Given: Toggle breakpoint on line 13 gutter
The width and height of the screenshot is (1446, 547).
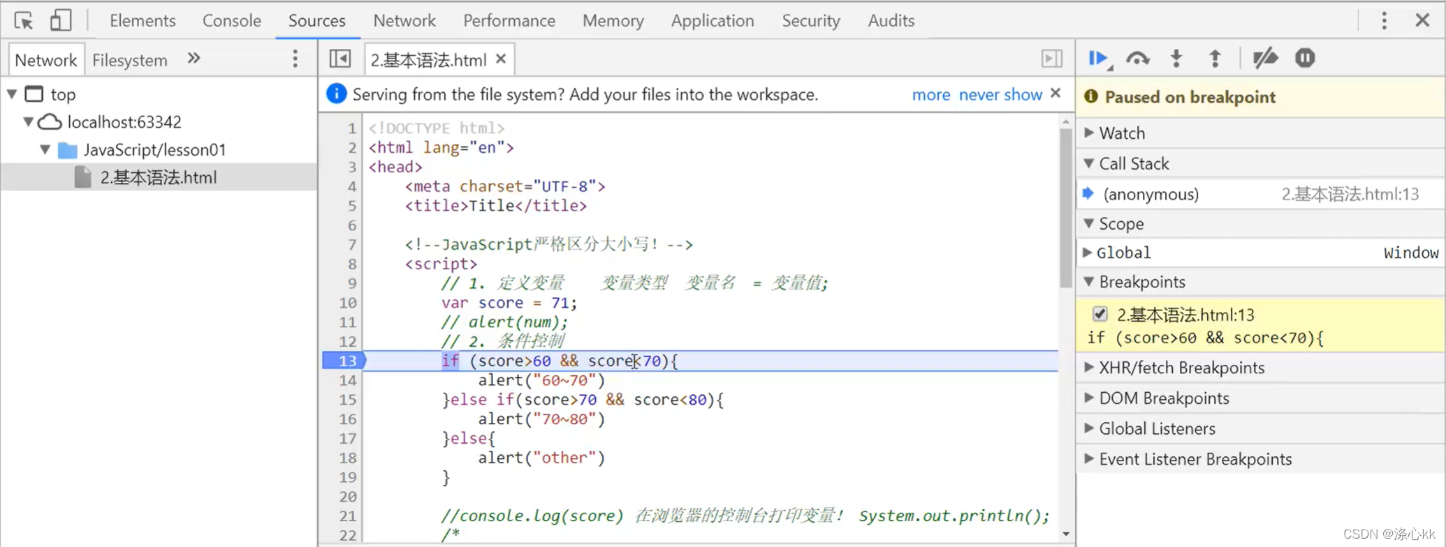Looking at the screenshot, I should click(344, 361).
